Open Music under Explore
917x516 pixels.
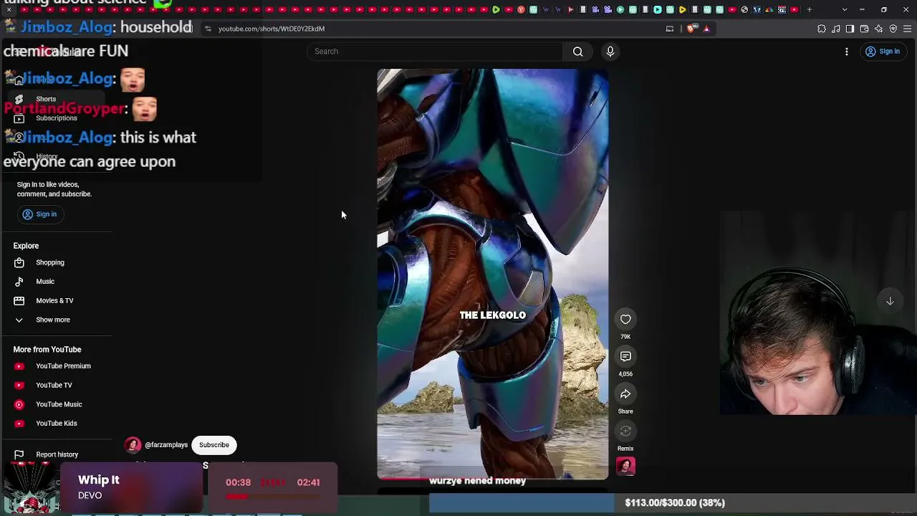click(x=45, y=282)
